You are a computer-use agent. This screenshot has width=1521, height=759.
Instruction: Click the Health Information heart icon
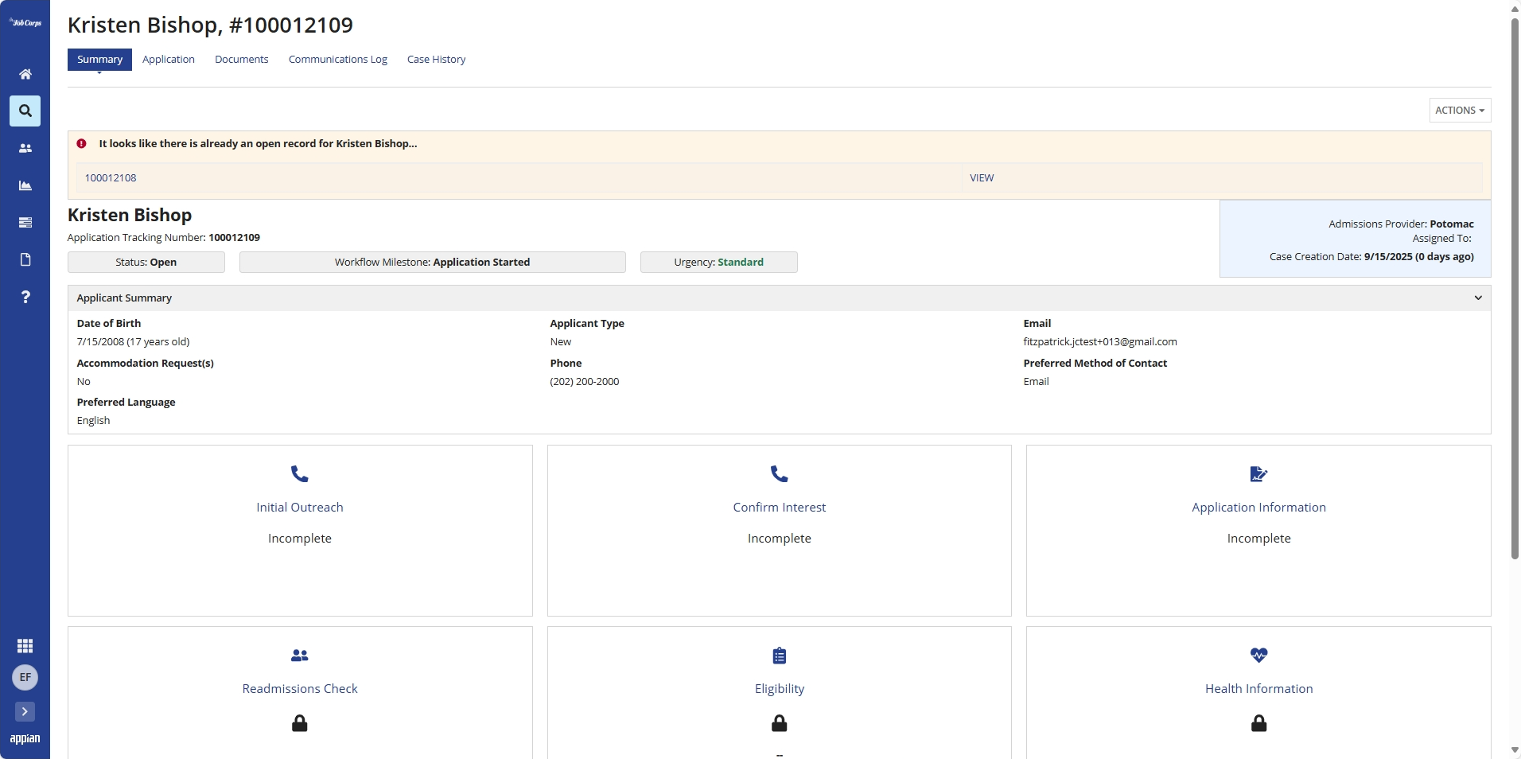tap(1258, 656)
